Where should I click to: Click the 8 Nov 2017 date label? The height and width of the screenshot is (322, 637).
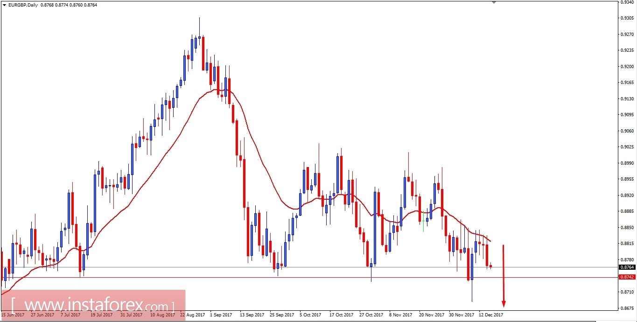point(400,315)
